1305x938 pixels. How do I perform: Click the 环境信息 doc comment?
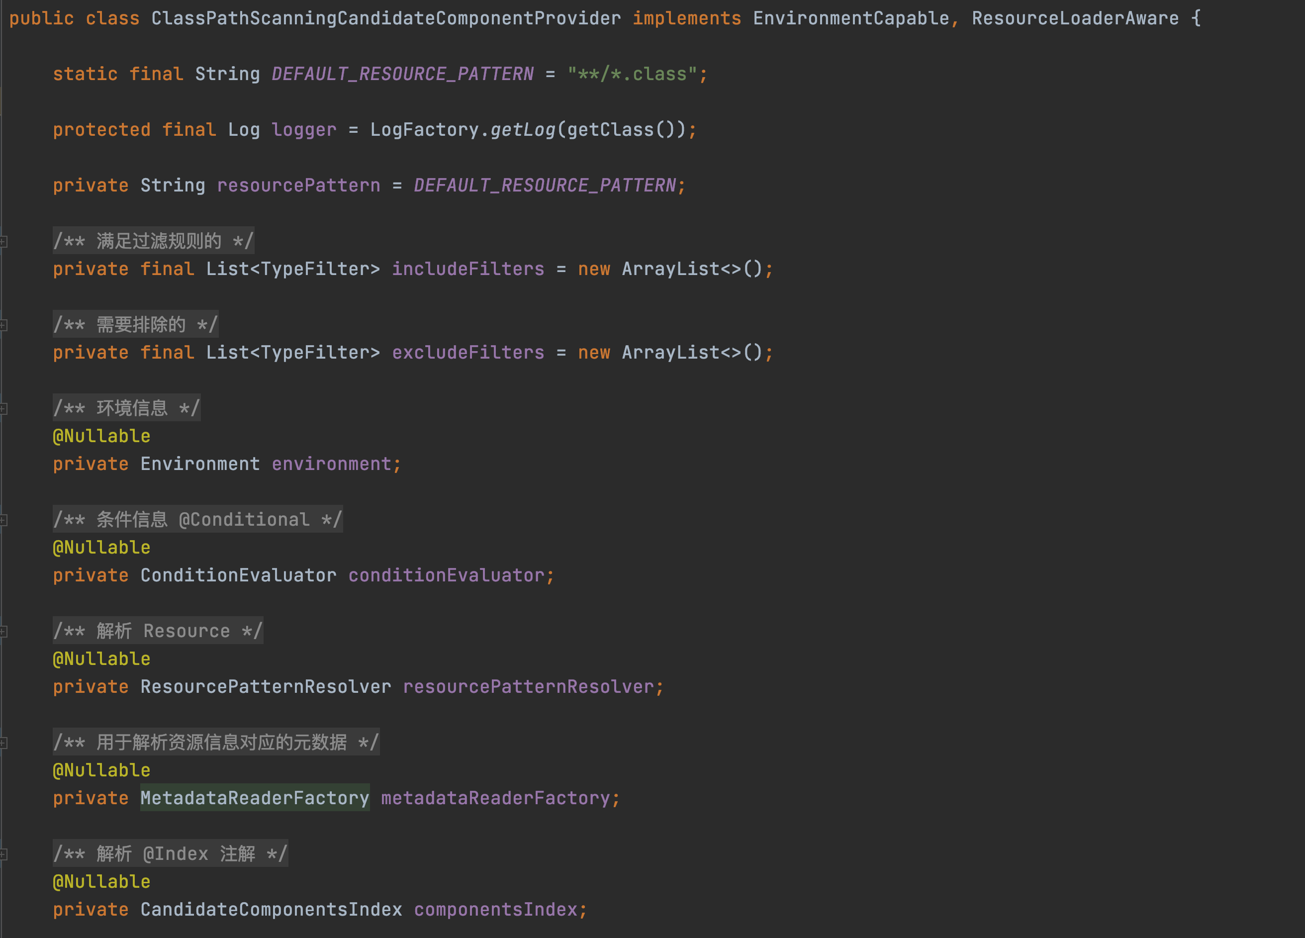127,408
